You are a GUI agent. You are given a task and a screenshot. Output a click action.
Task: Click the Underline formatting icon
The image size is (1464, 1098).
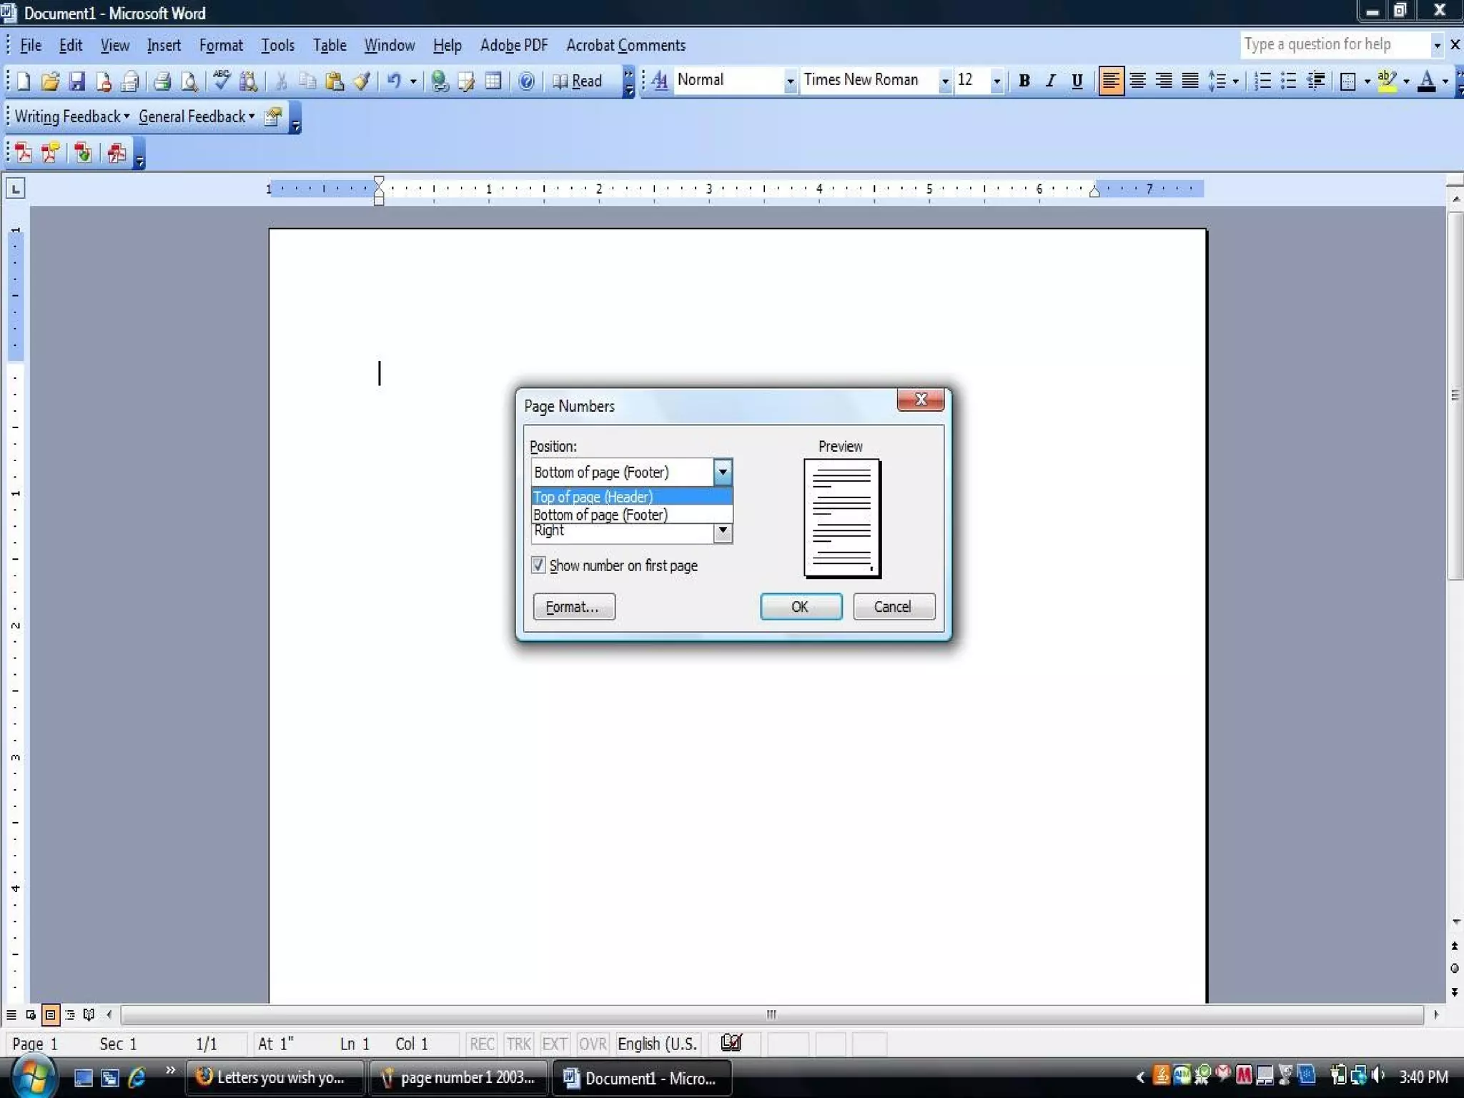point(1077,81)
